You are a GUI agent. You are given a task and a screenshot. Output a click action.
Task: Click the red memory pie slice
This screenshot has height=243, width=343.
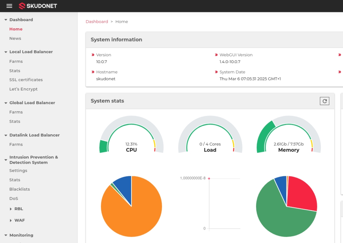click(301, 195)
